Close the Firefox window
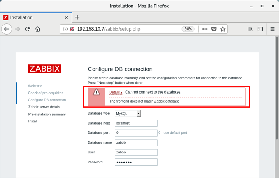Image resolution: width=279 pixels, height=178 pixels. 273,6
